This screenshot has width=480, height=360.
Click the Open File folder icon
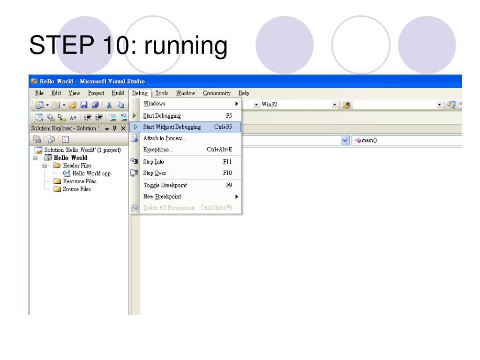(x=73, y=105)
